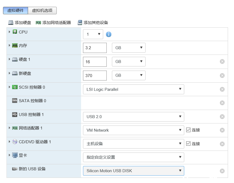This screenshot has width=234, height=183.
Task: Remove 硬盘 1 with its delete icon
Action: coord(222,62)
